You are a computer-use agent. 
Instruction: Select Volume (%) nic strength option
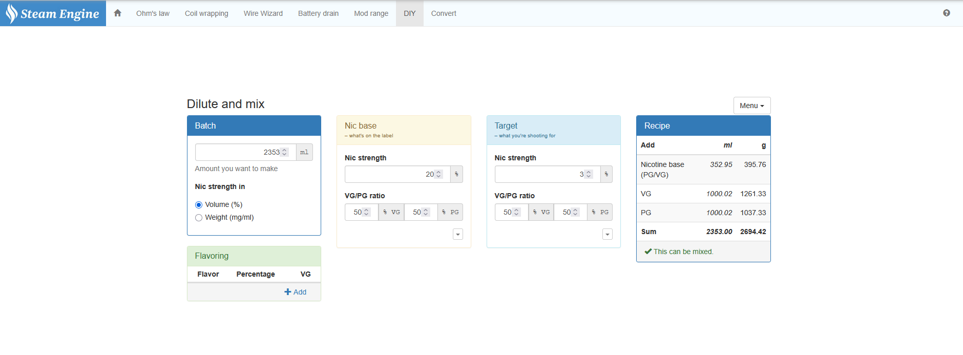199,205
